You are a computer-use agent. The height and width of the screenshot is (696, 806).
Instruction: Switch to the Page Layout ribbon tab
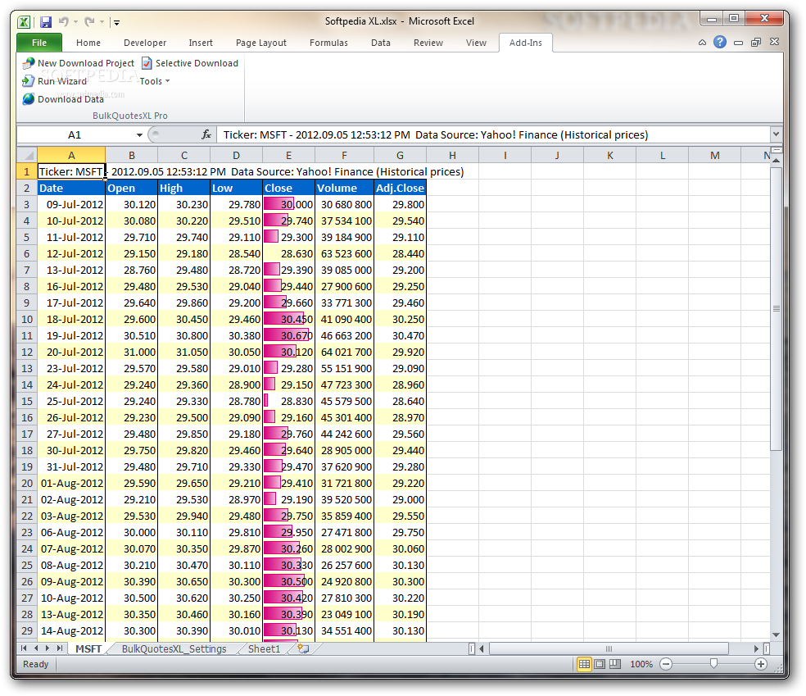click(x=261, y=43)
